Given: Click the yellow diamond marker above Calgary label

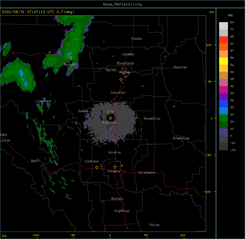Looking at the screenshot, I should 115,167.
